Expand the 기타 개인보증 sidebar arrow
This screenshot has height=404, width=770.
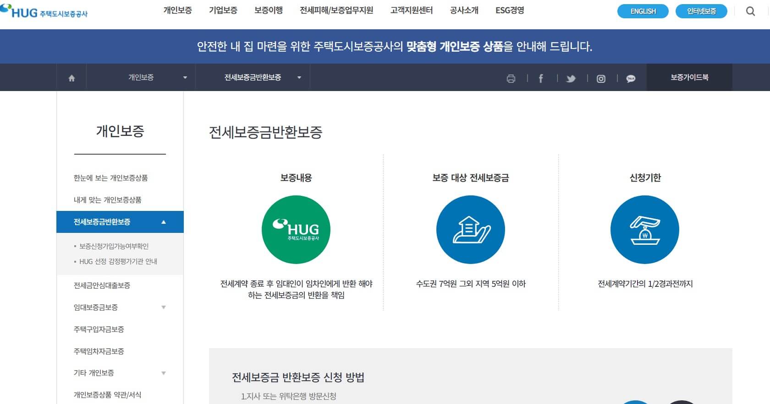pos(164,373)
